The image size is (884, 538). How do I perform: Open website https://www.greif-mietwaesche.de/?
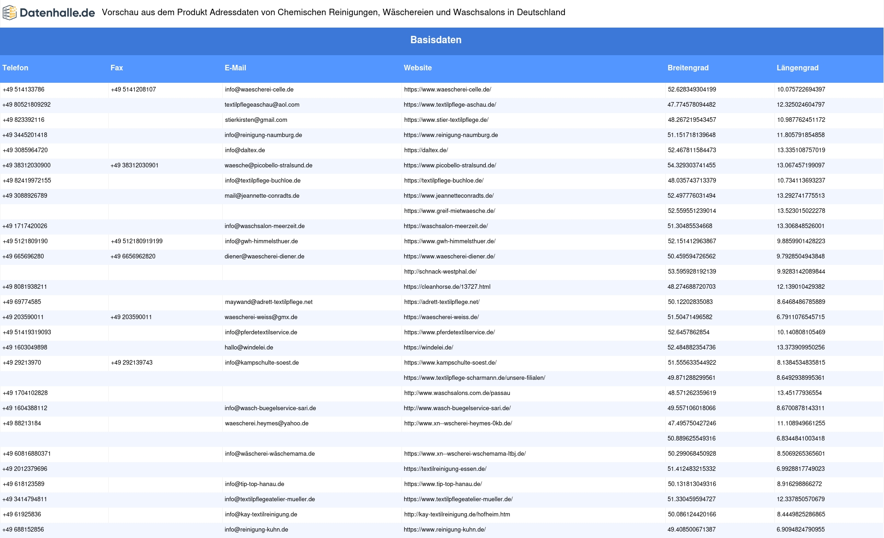(450, 211)
